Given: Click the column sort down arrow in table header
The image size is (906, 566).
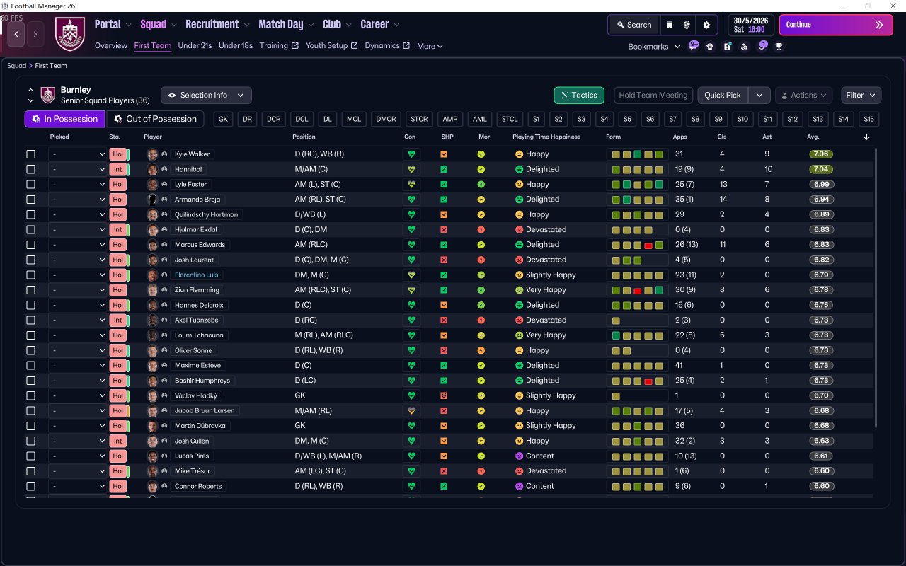Looking at the screenshot, I should tap(867, 137).
